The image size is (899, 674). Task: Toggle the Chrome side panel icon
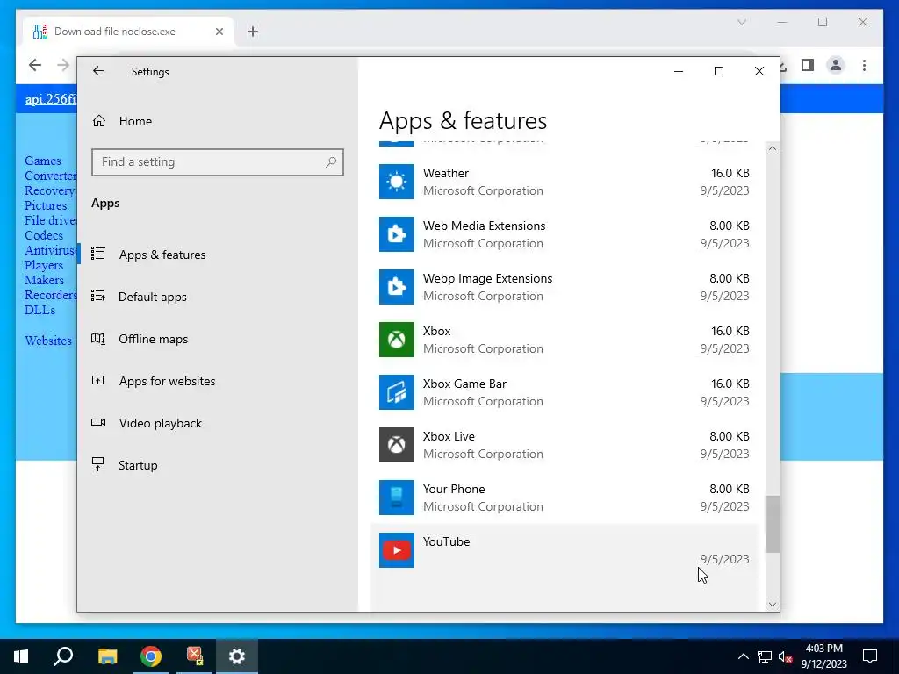808,65
